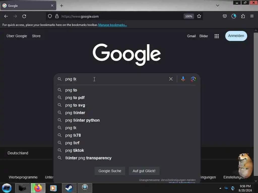Select suggestion 'png tiktok'
Viewport: 258px width, 193px height.
pyautogui.click(x=126, y=151)
